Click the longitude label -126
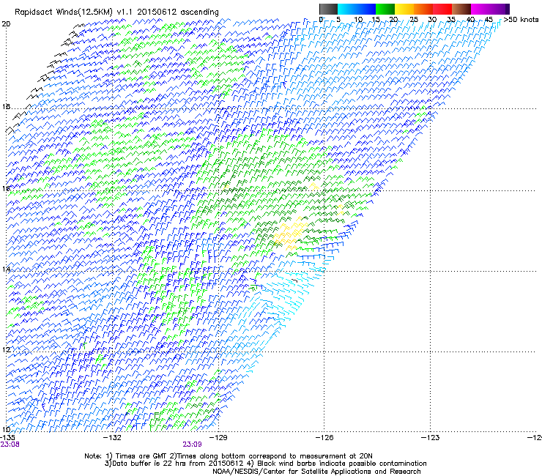 (x=324, y=438)
